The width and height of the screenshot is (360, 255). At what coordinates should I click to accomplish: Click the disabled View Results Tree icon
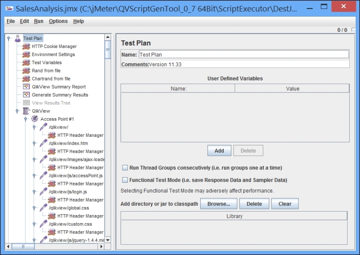[x=26, y=103]
